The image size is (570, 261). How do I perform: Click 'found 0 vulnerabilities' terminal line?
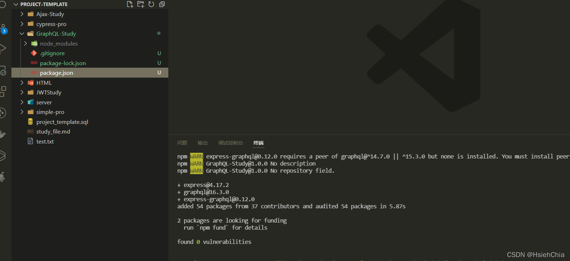pos(214,242)
